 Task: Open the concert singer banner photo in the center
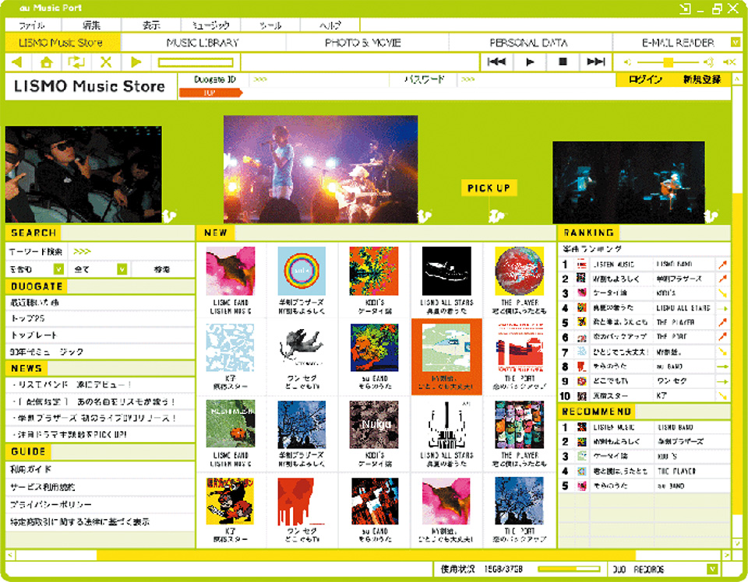[x=320, y=169]
